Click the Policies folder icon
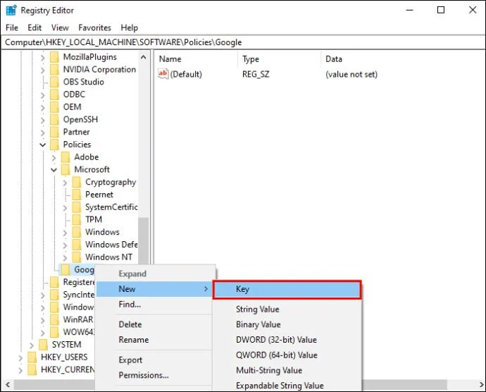 tap(54, 145)
